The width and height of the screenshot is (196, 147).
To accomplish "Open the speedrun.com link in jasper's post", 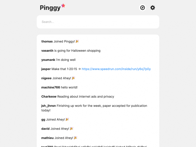I will pos(116,69).
